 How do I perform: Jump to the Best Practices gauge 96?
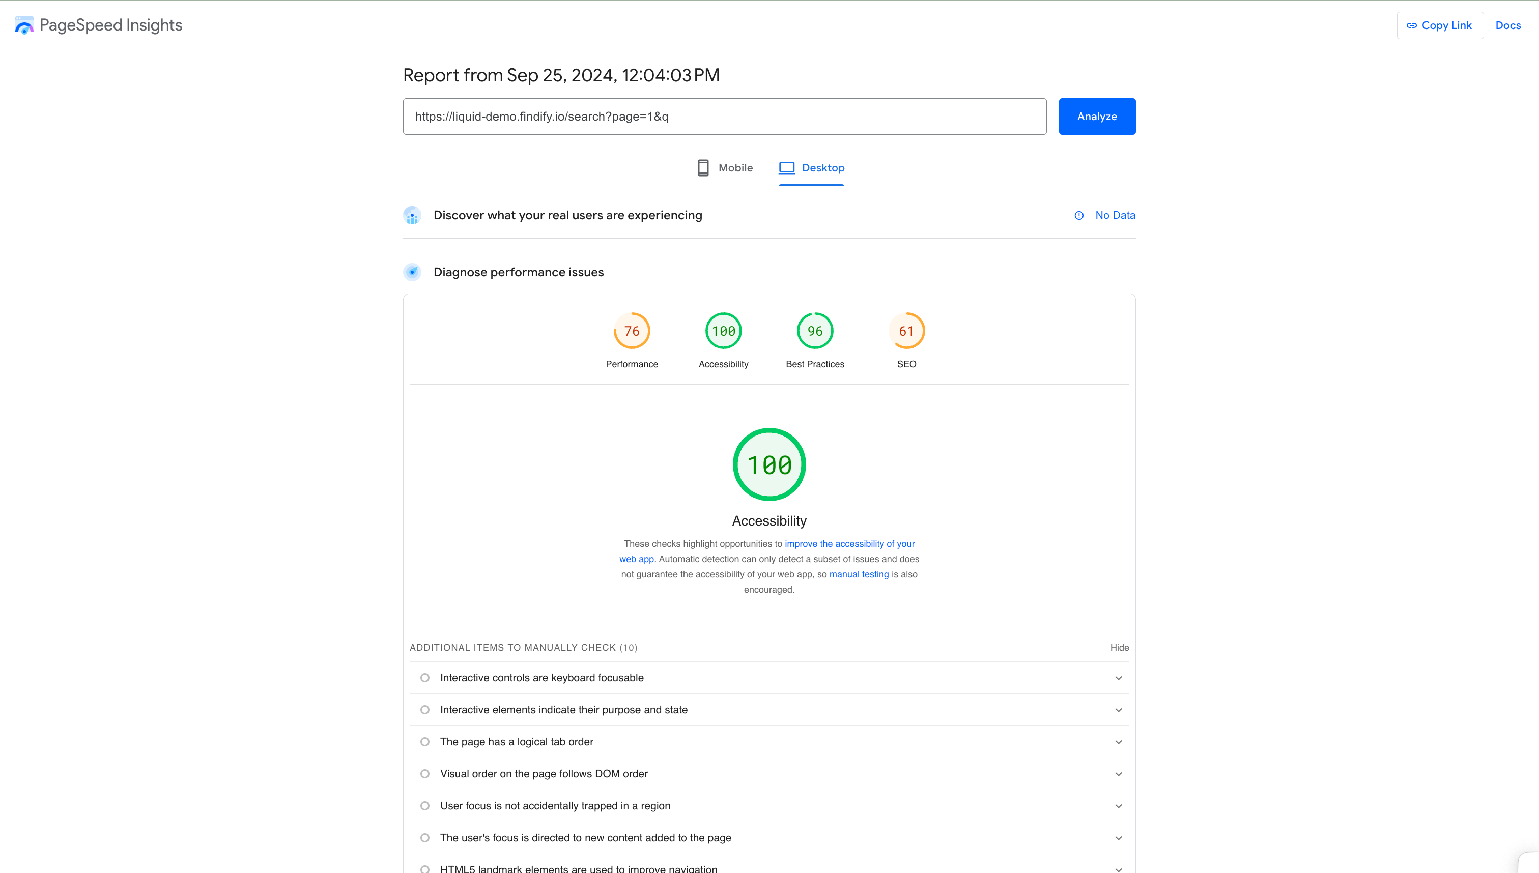point(814,331)
